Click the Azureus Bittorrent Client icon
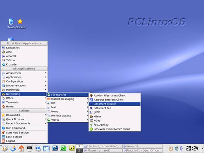The image size is (204, 153). (91, 100)
